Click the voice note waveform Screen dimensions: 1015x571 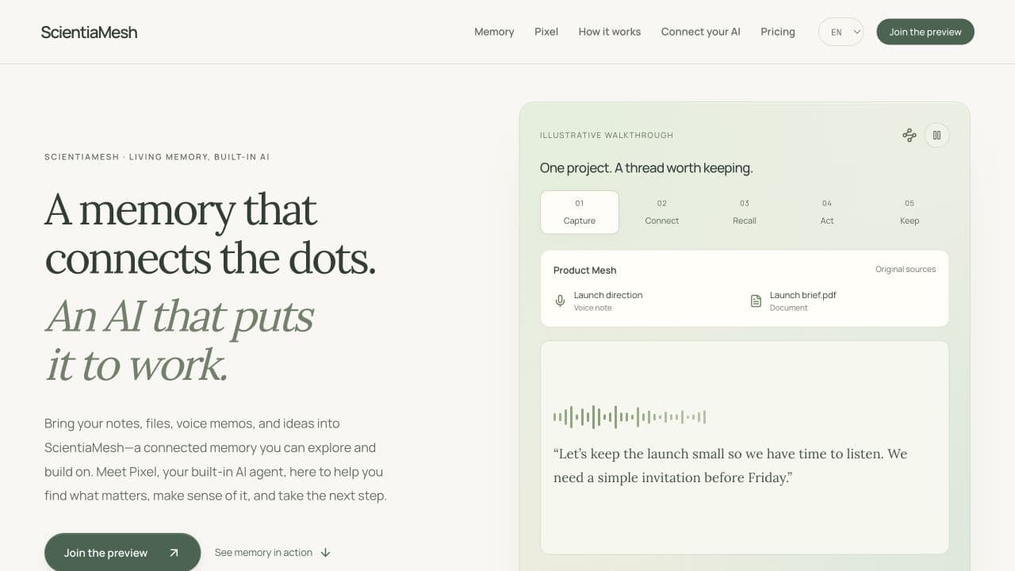(630, 416)
